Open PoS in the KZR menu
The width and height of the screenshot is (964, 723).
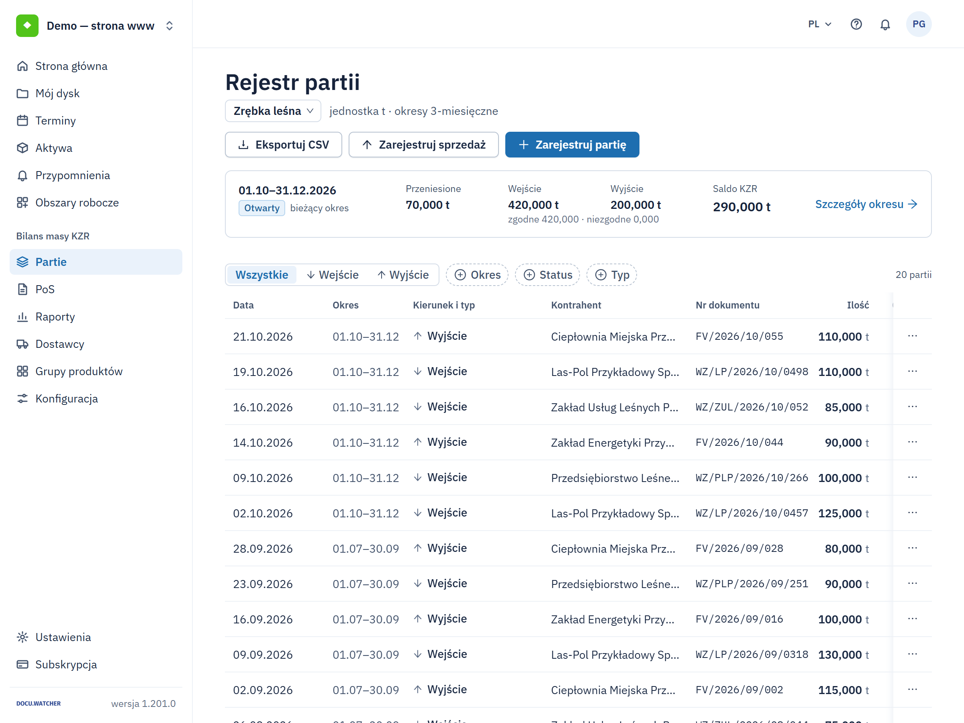point(96,289)
